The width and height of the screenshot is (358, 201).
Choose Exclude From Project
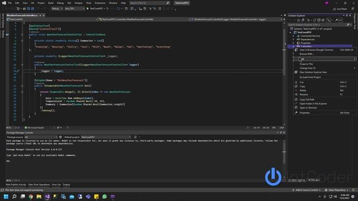[x=325, y=77]
